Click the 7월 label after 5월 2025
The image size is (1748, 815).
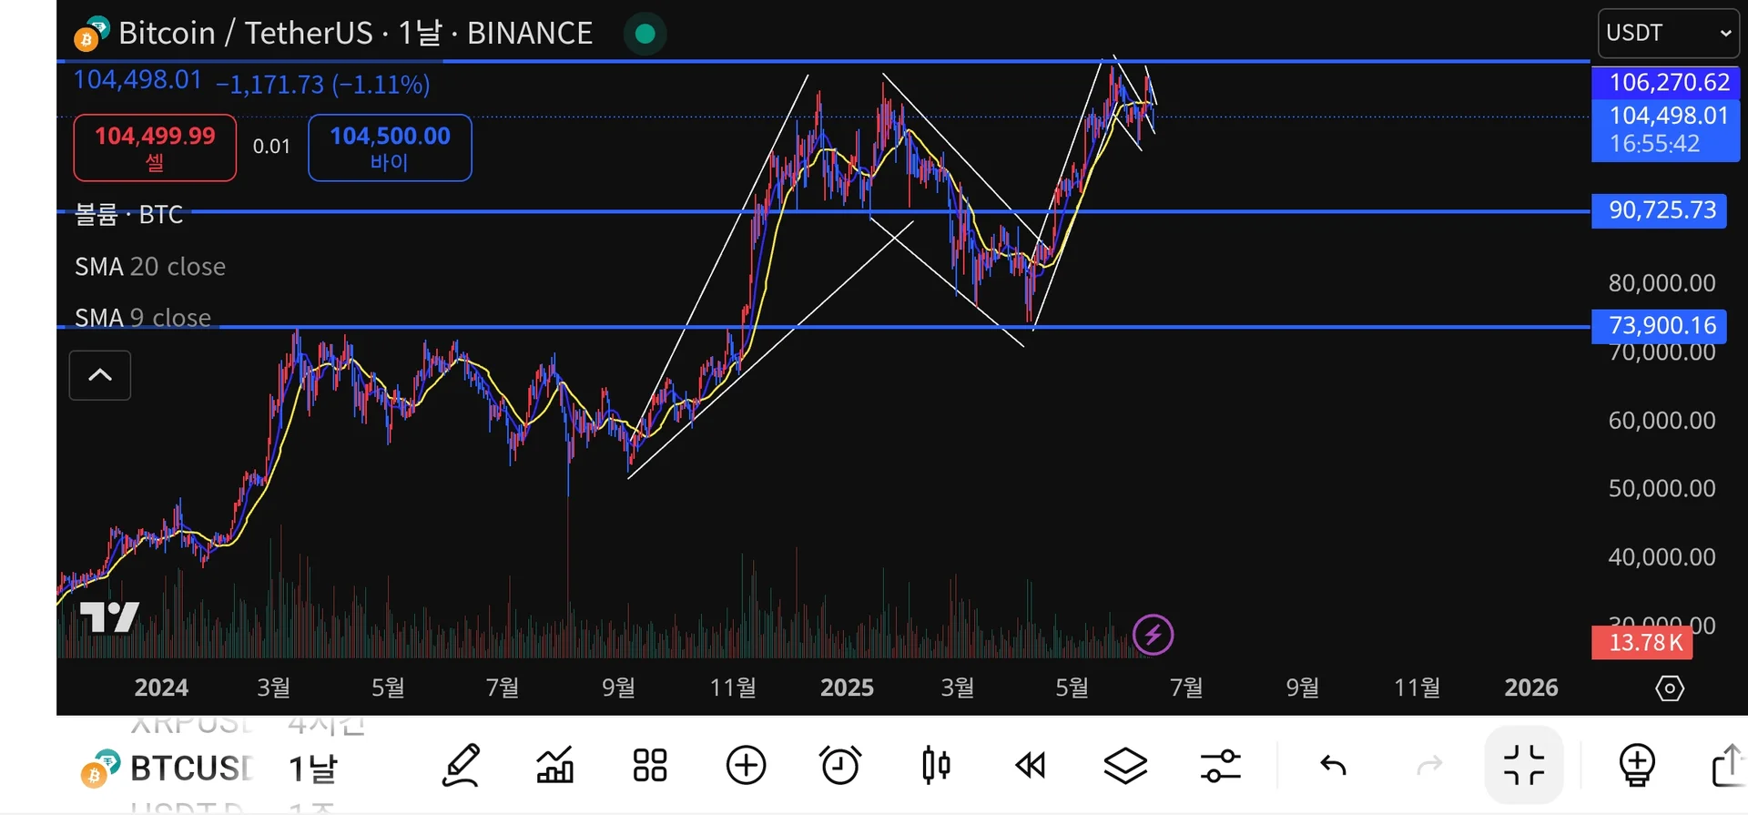[1186, 688]
